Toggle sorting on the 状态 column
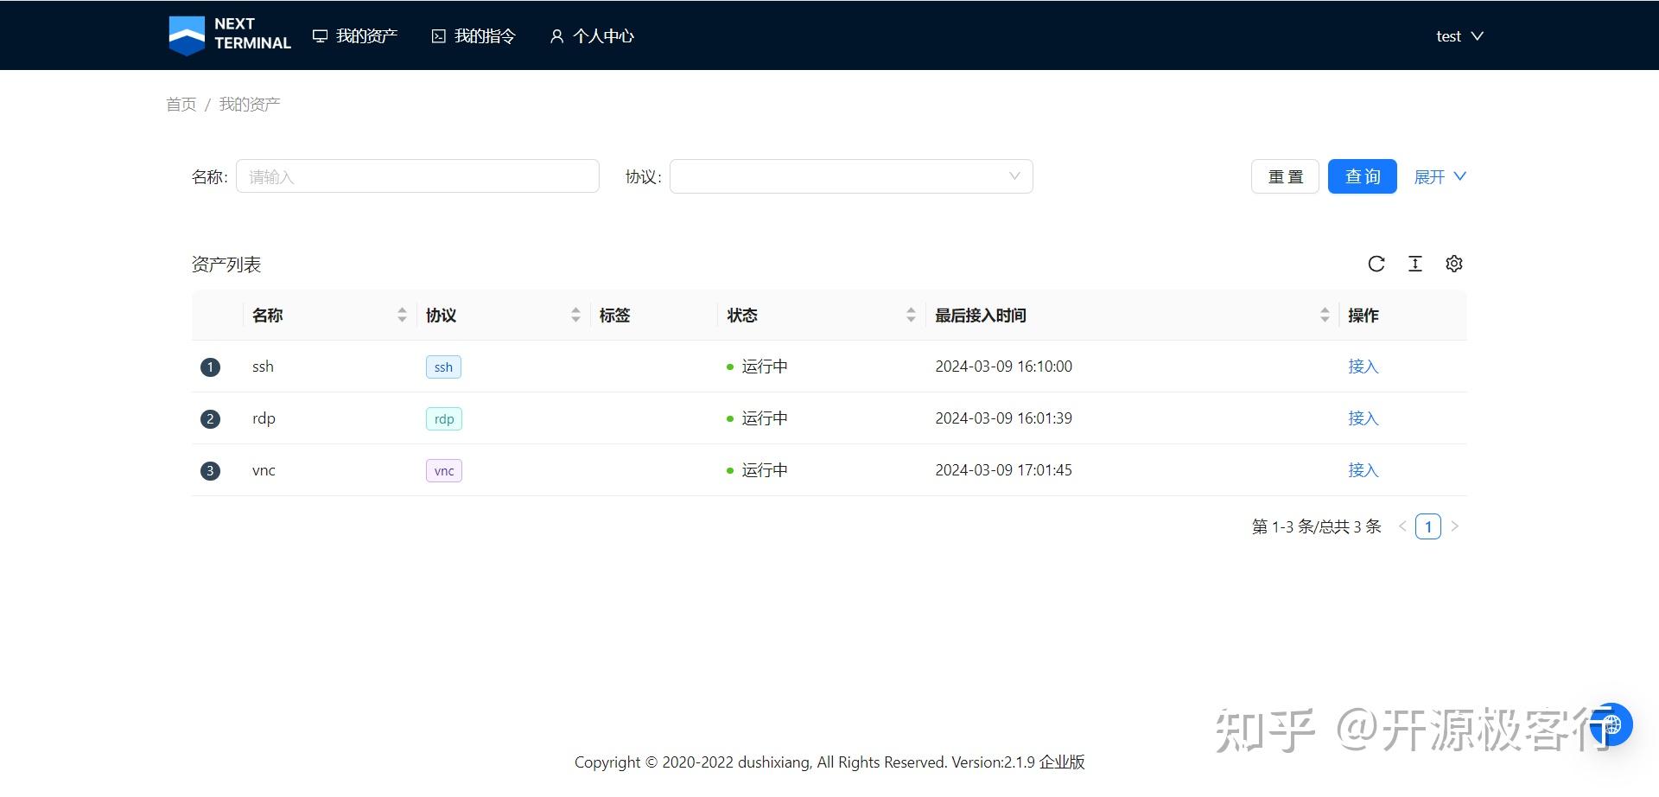The height and width of the screenshot is (797, 1659). click(911, 315)
